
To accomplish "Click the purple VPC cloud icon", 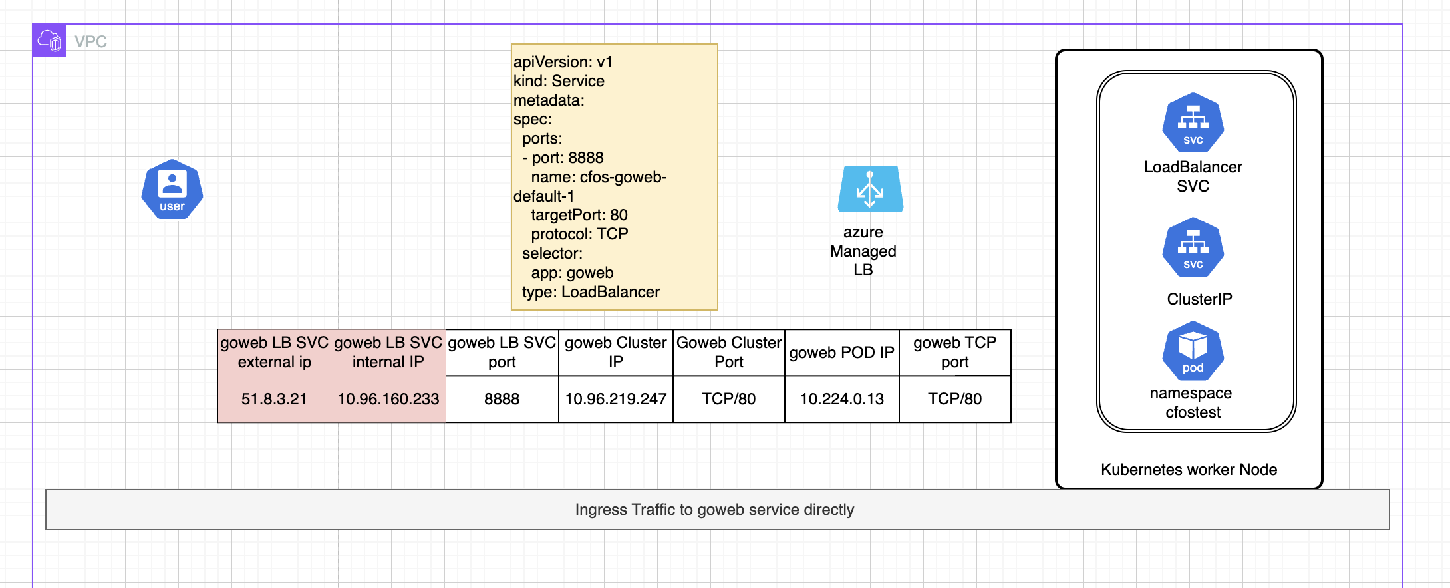I will pos(49,41).
